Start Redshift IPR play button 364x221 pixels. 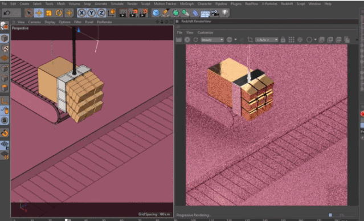(187, 40)
